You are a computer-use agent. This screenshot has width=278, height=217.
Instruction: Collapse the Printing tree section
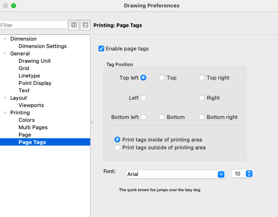[x=5, y=112]
